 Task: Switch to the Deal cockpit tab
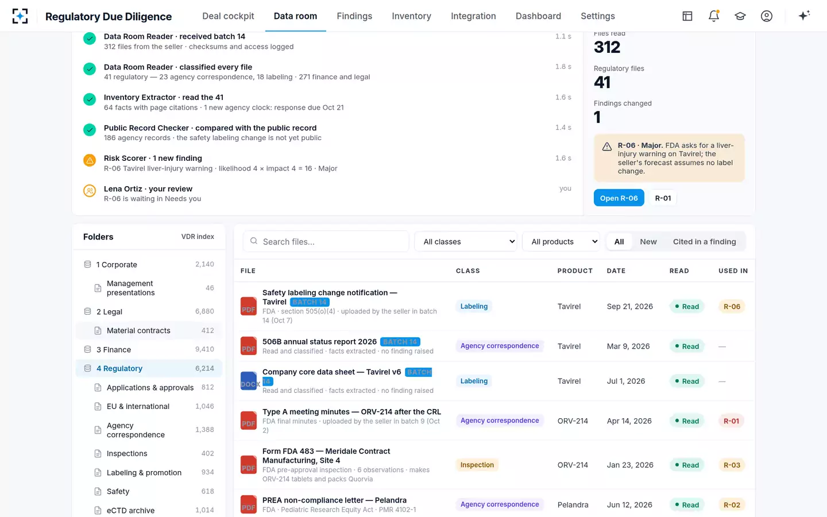click(228, 16)
